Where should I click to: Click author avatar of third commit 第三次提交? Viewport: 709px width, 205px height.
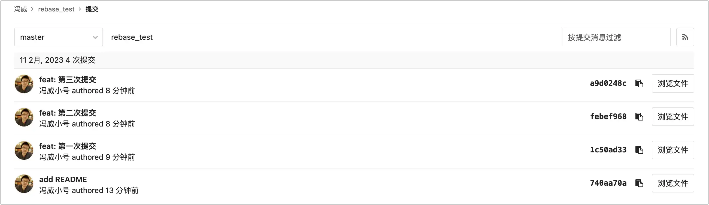tap(24, 84)
